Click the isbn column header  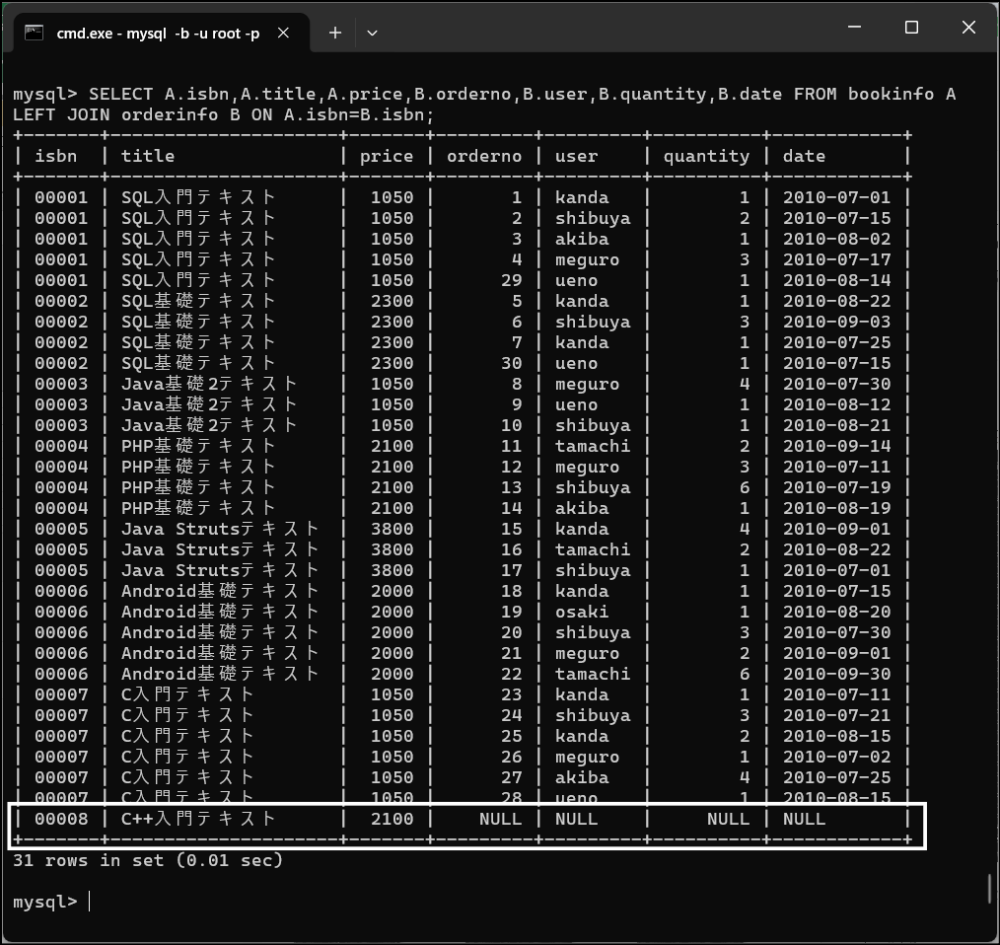click(x=56, y=156)
